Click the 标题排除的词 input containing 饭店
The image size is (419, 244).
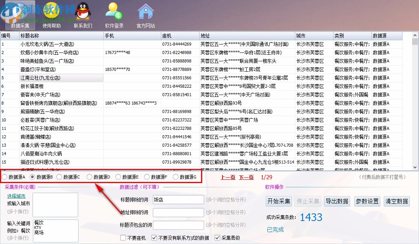(x=178, y=200)
